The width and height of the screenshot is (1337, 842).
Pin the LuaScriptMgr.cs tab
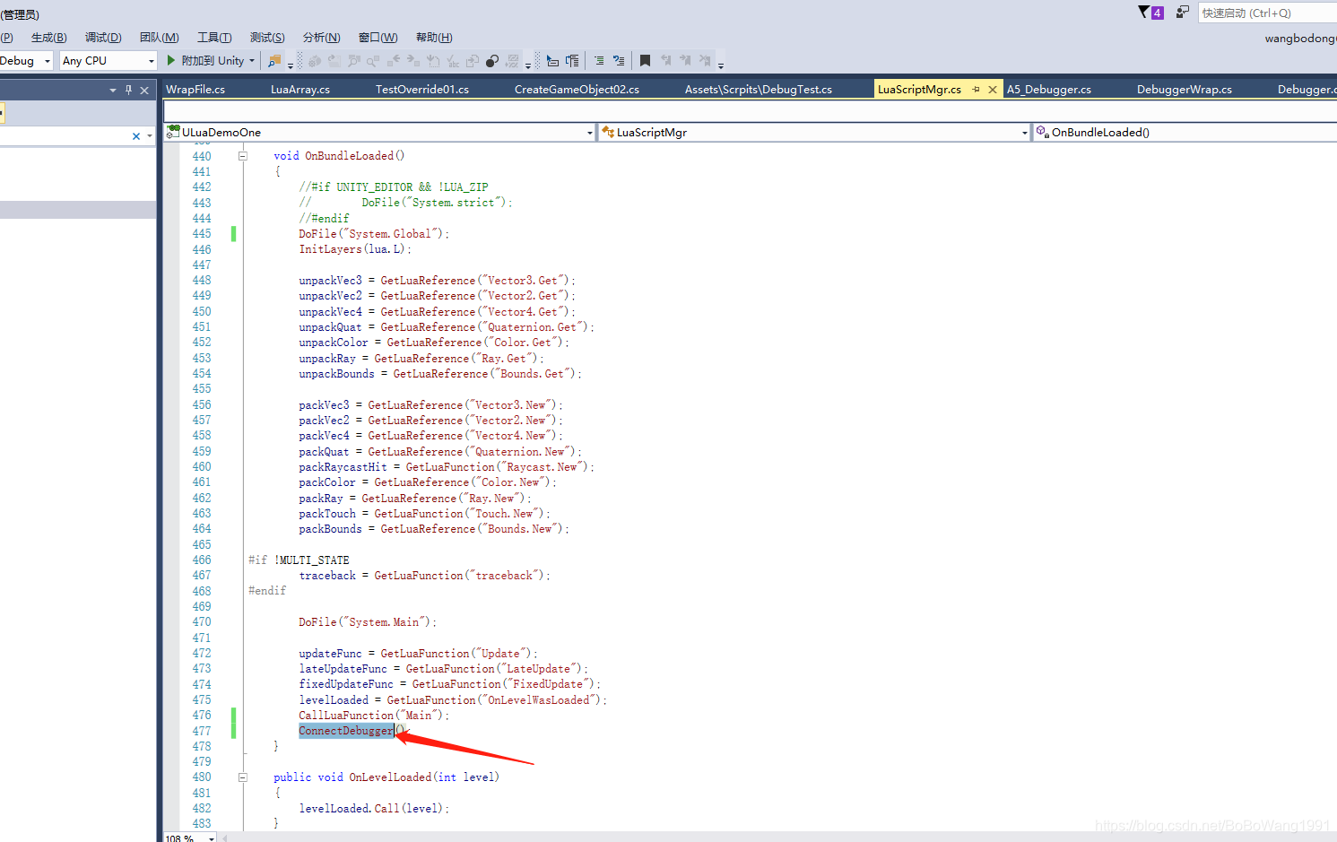pyautogui.click(x=976, y=89)
